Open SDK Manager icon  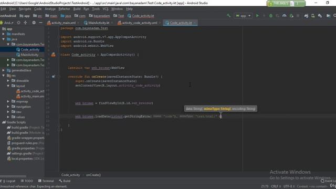coord(320,16)
